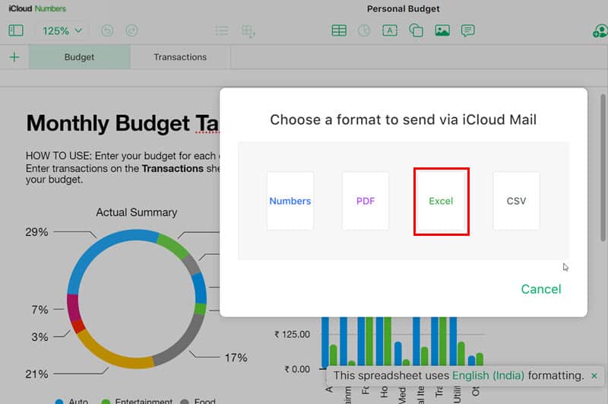The height and width of the screenshot is (404, 608).
Task: Click the add row or column icon
Action: coord(249,31)
